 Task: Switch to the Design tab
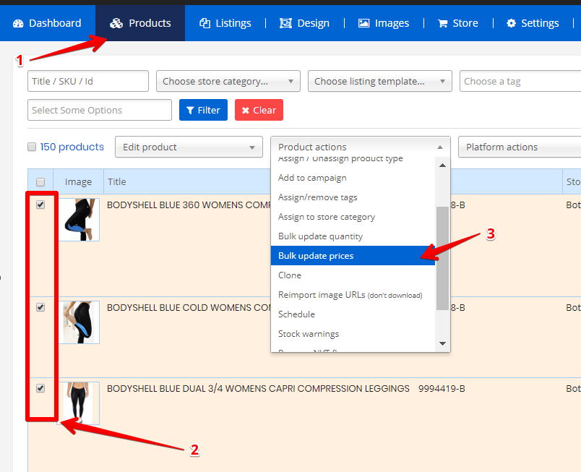304,23
